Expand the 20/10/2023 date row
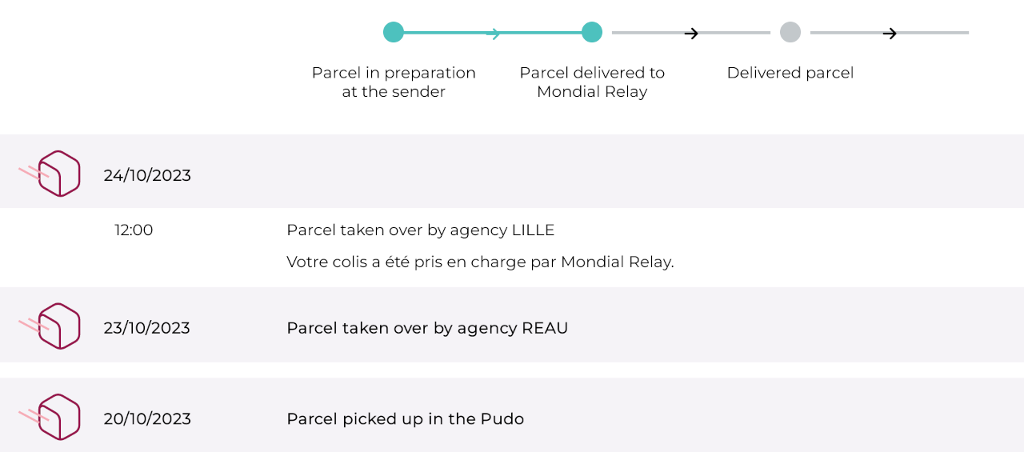 point(512,415)
